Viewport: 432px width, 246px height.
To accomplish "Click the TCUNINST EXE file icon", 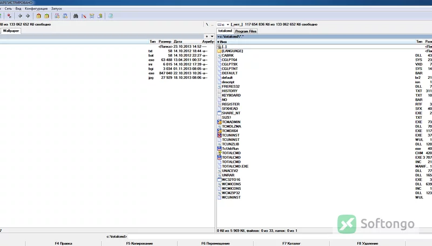I will click(219, 135).
